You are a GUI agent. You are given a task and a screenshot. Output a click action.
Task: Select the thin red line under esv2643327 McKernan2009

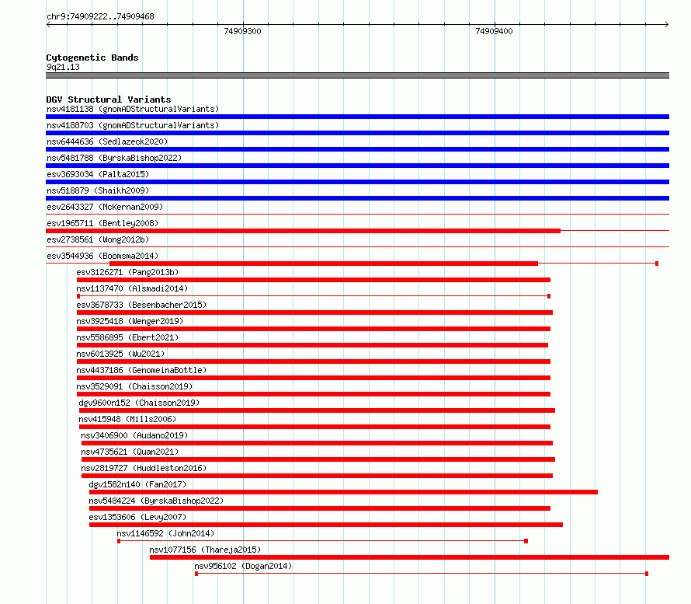click(357, 215)
